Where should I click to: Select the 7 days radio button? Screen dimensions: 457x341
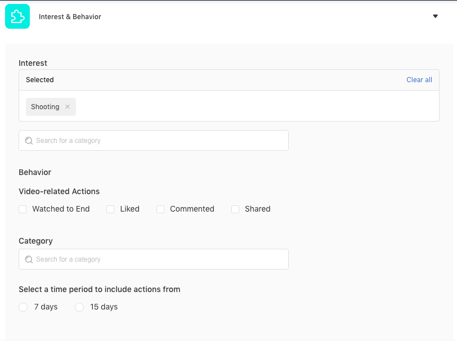23,307
